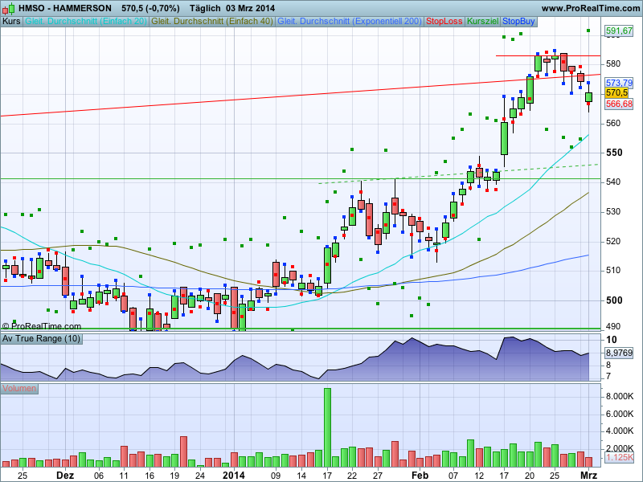Select the Kurs legend label
Image resolution: width=643 pixels, height=482 pixels.
(x=11, y=20)
